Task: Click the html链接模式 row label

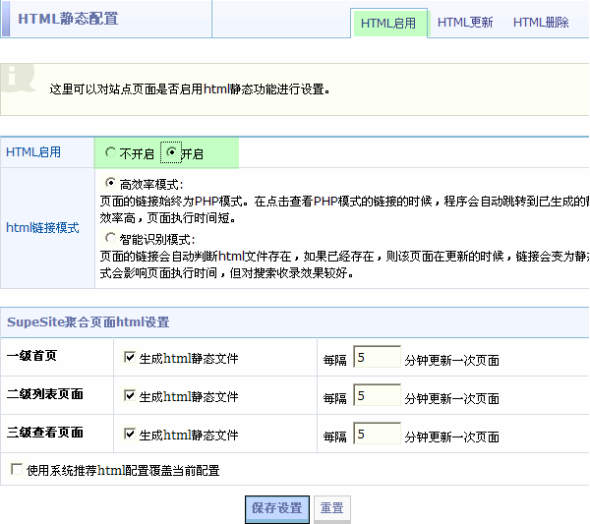Action: coord(43,227)
